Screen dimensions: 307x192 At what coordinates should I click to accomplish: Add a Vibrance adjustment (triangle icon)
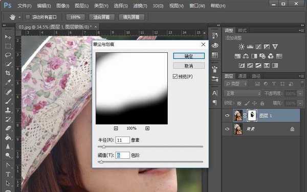(x=275, y=47)
